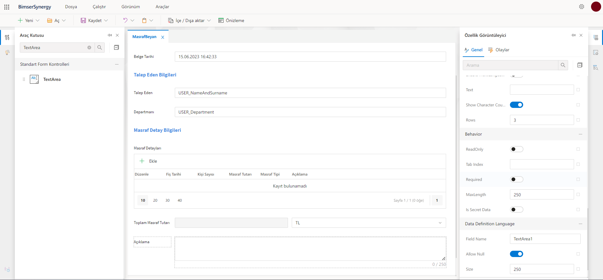Image resolution: width=603 pixels, height=280 pixels.
Task: Collapse Data Definition Language section
Action: 580,224
